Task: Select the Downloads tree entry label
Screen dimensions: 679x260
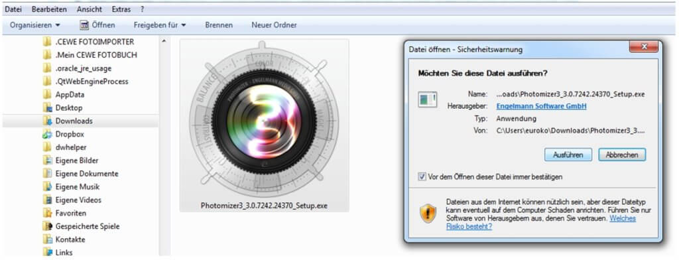Action: [x=74, y=121]
